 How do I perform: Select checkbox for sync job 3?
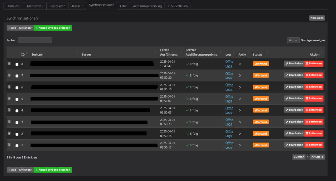click(x=17, y=122)
